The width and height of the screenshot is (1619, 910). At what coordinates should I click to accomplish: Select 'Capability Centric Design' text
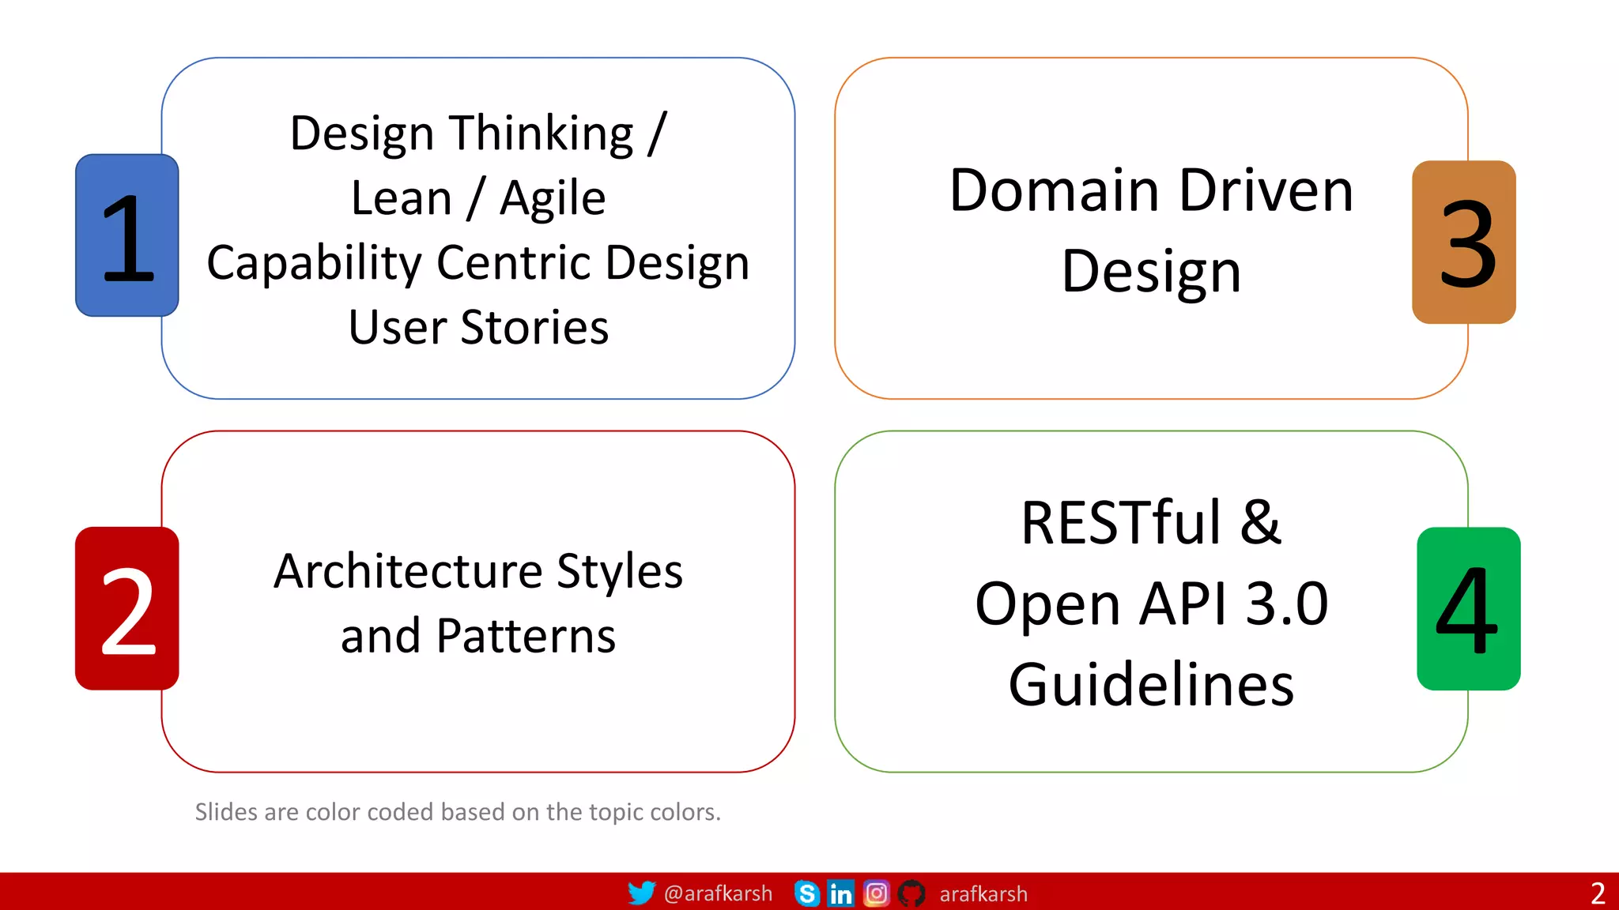[x=478, y=262]
